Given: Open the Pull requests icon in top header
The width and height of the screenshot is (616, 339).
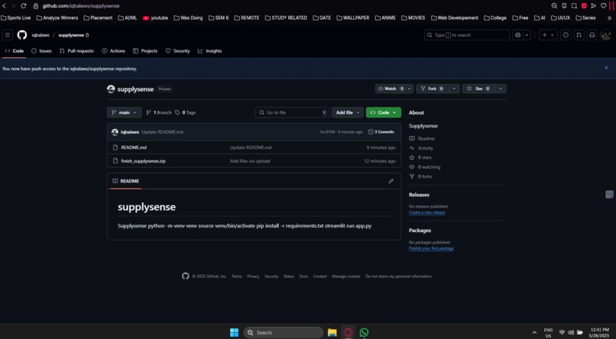Looking at the screenshot, I should (579, 35).
